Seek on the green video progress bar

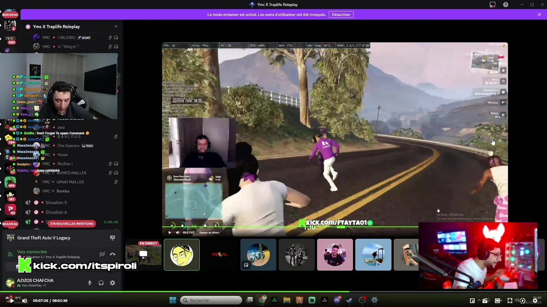273,293
